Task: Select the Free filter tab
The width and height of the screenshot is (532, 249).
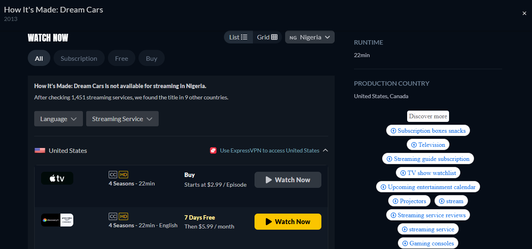Action: [x=122, y=58]
